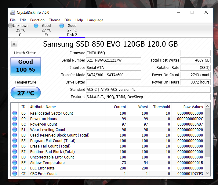Click the Firmware field EMT01B6Q
This screenshot has height=185, width=218.
click(x=114, y=53)
